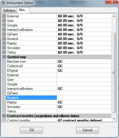
Task: Expand the Kinetick commission row
Action: [4, 39]
